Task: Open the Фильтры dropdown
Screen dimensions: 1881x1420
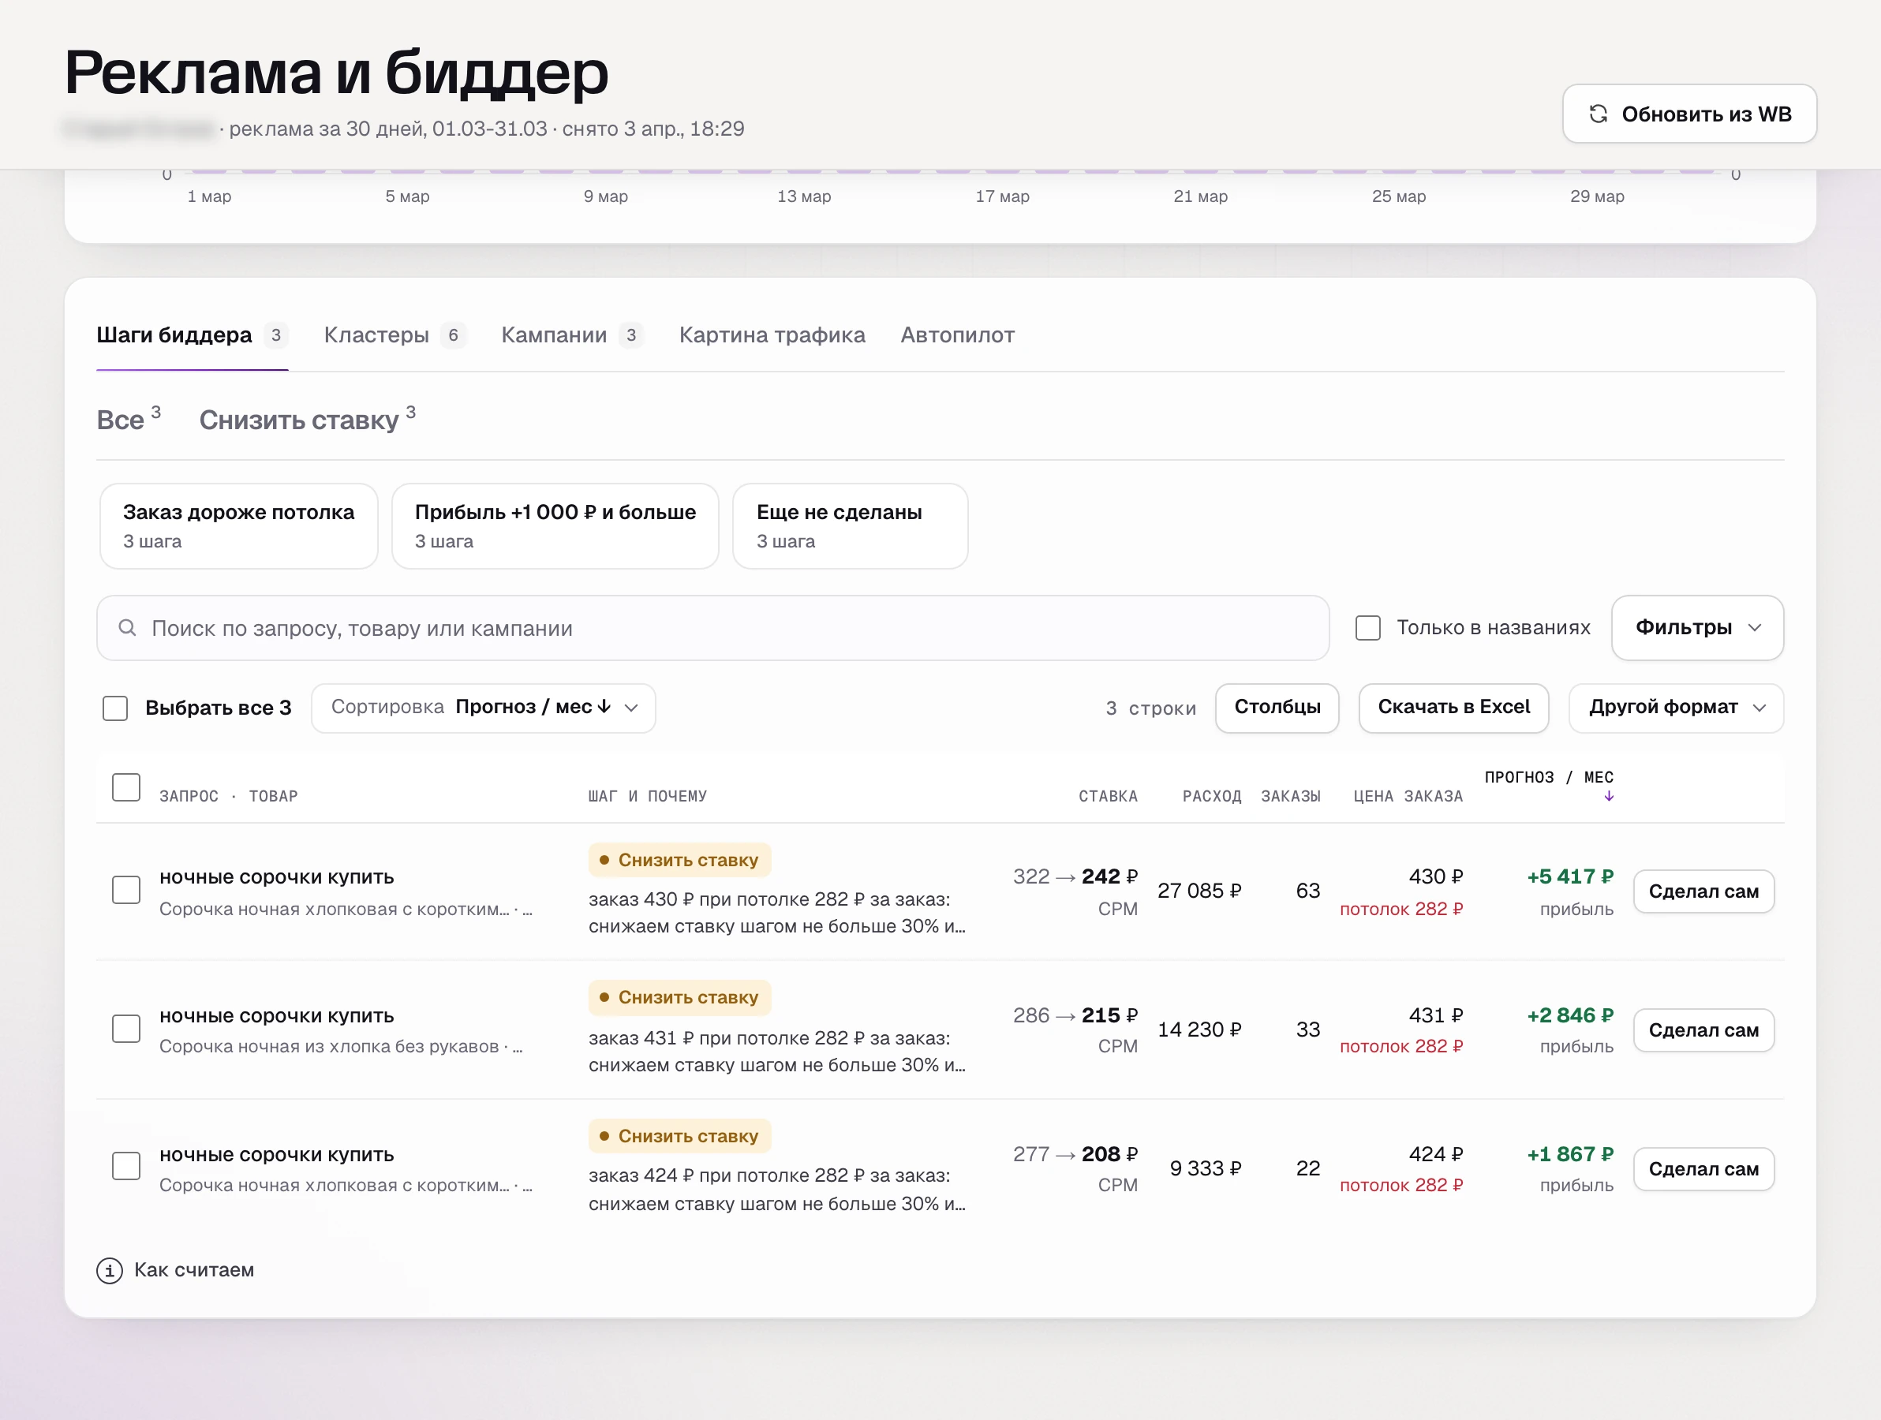Action: point(1696,627)
